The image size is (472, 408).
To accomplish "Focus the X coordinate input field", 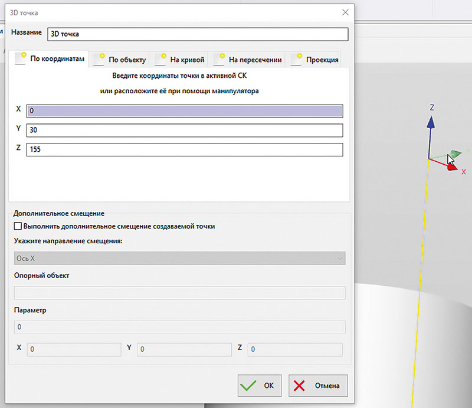I will click(185, 111).
